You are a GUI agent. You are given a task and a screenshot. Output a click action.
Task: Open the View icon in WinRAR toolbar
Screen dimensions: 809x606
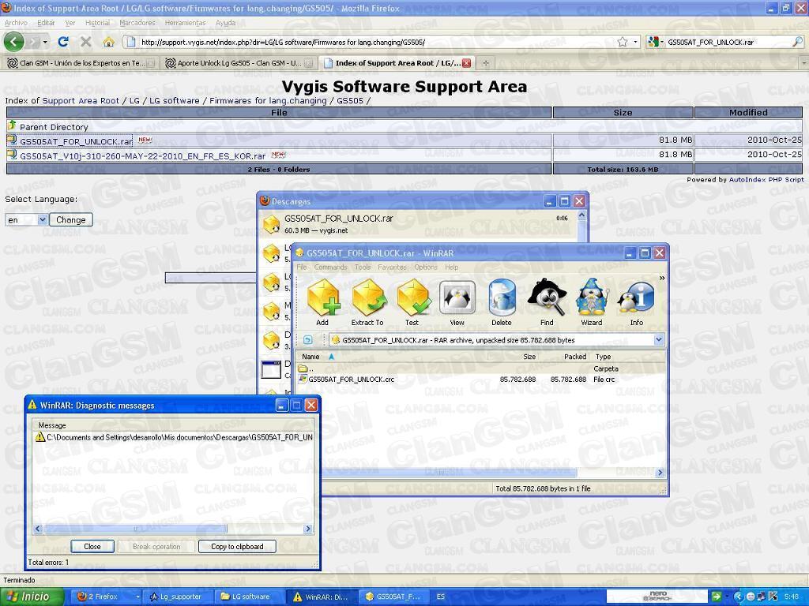[x=457, y=302]
